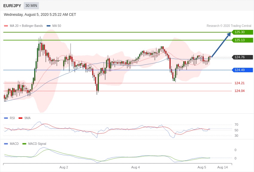Click the Aug 5 date axis label
The height and width of the screenshot is (172, 254).
click(202, 167)
